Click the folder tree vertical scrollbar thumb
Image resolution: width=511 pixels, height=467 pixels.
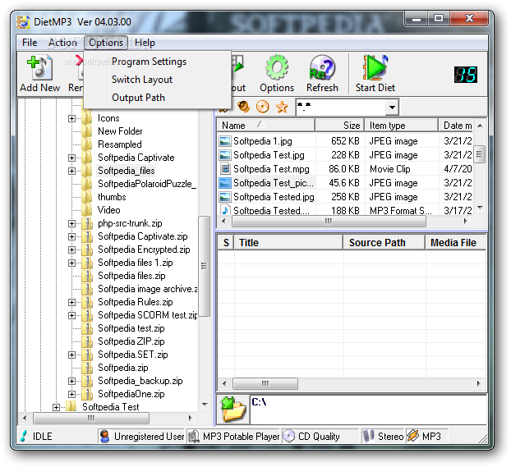tap(204, 266)
